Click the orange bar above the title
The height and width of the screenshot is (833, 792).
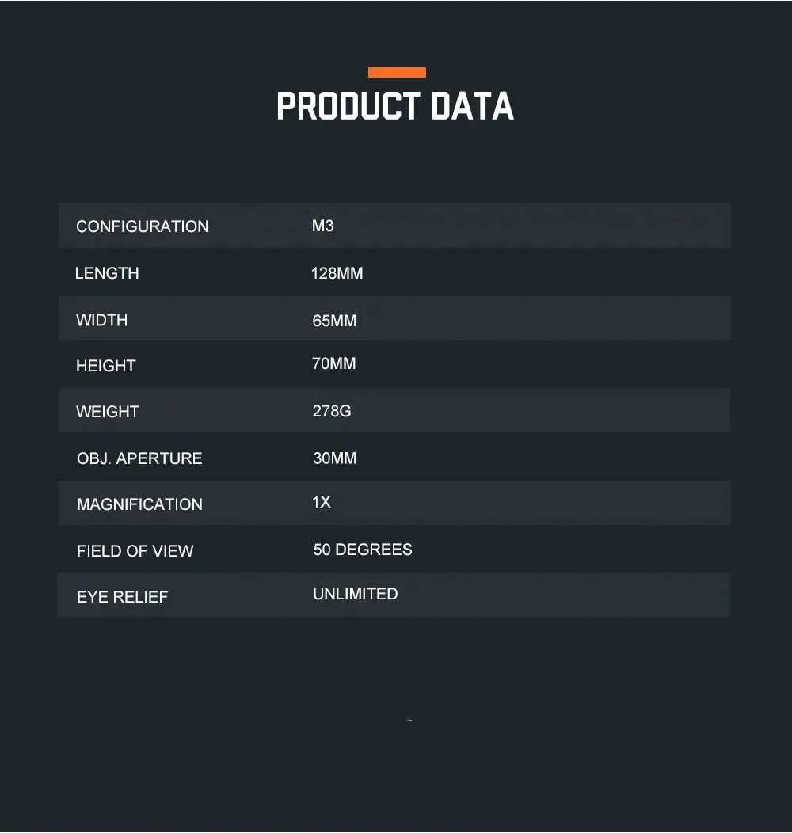(x=397, y=72)
